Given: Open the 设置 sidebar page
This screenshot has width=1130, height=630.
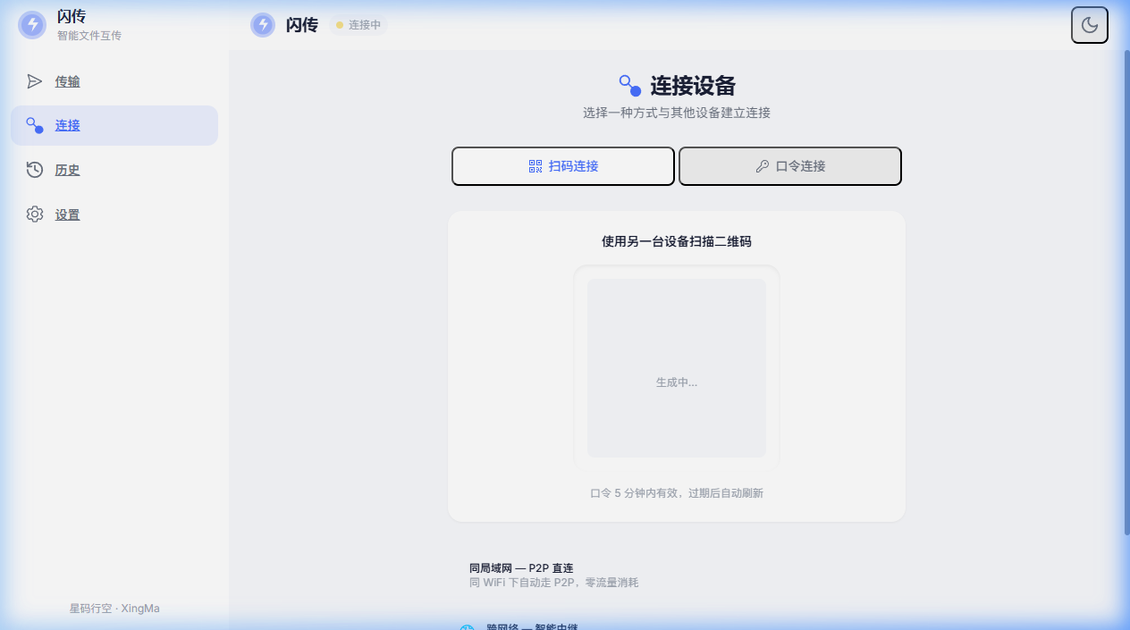Looking at the screenshot, I should pyautogui.click(x=114, y=214).
